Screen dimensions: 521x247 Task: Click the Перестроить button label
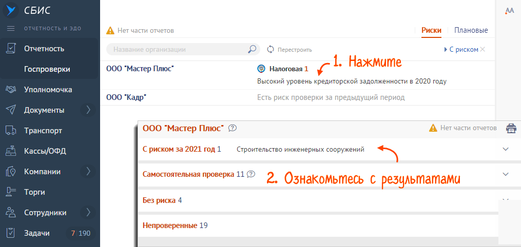coord(295,50)
